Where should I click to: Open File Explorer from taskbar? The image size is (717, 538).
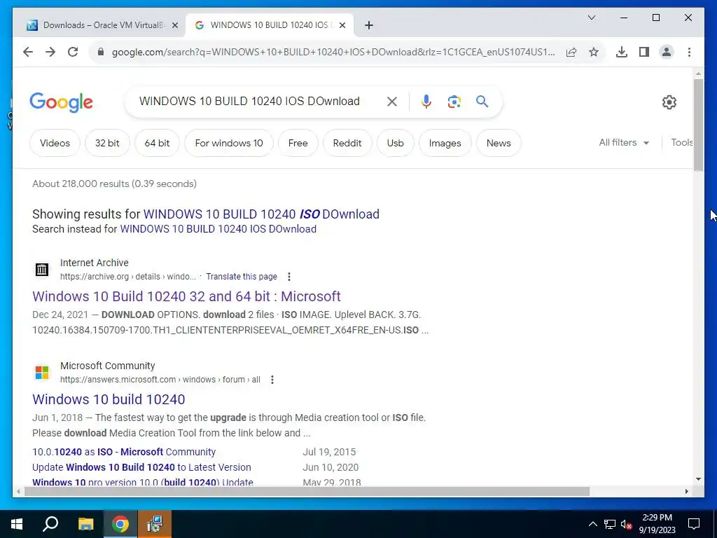pos(85,524)
